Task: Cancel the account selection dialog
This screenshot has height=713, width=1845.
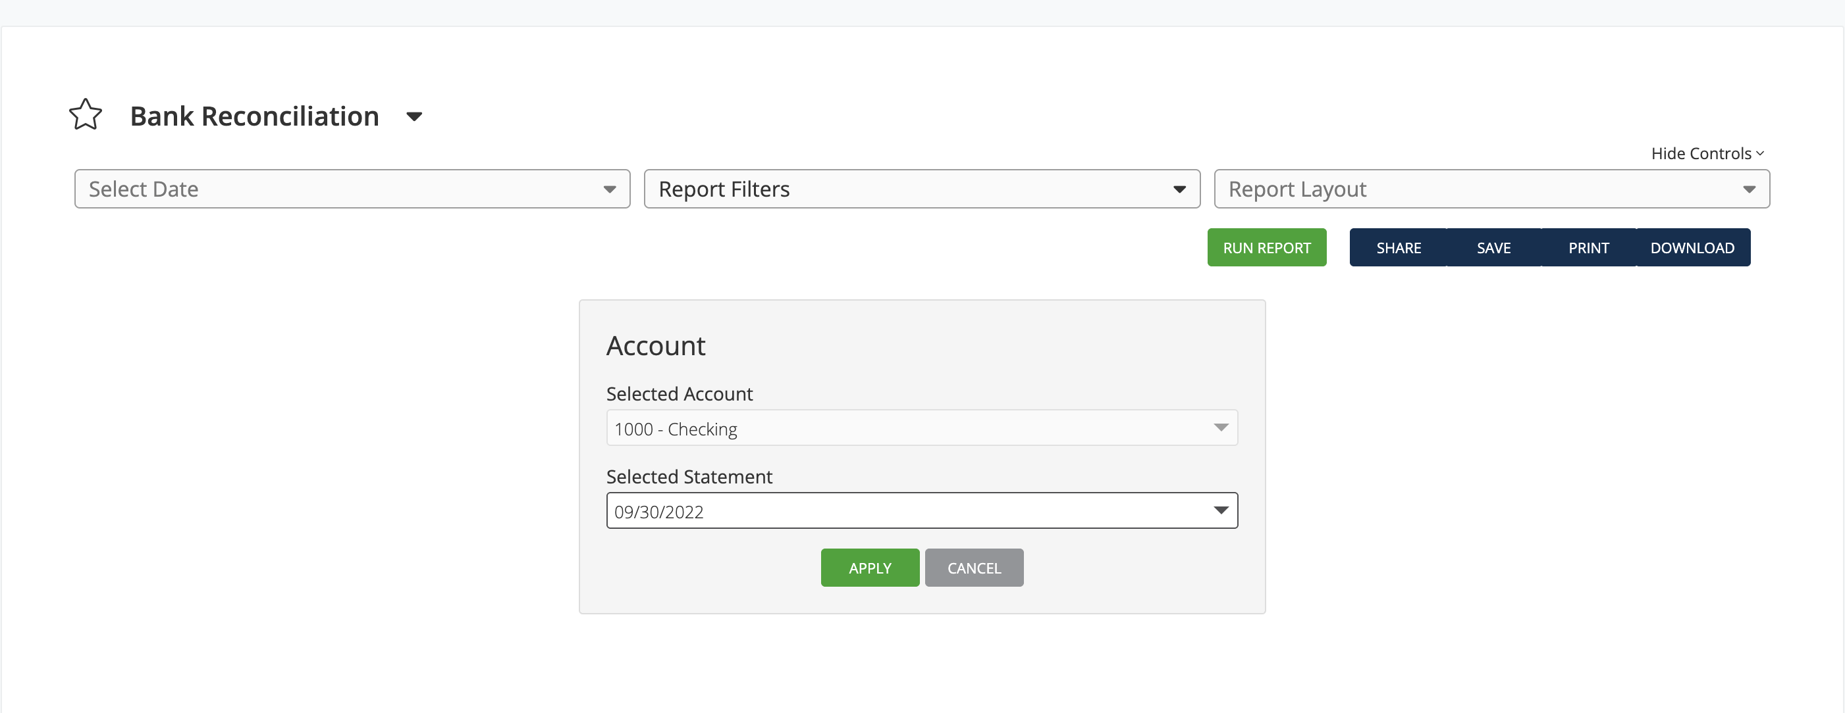Action: click(974, 568)
